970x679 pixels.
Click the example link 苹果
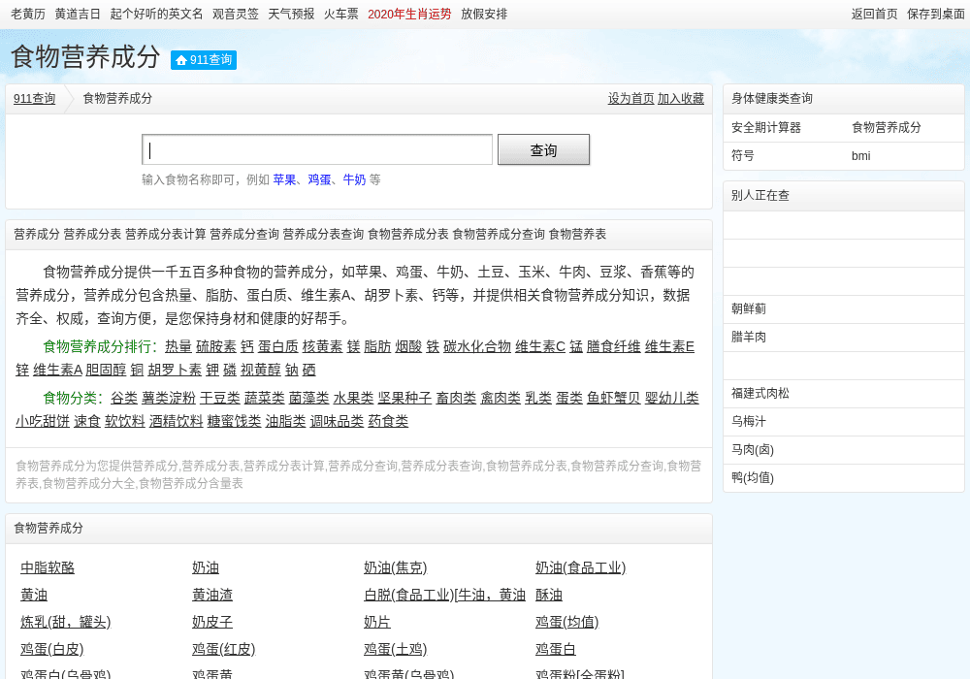click(x=284, y=179)
